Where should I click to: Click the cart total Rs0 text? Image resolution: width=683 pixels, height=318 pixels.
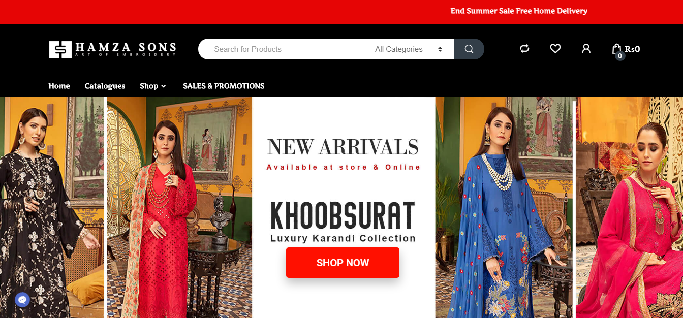[632, 49]
